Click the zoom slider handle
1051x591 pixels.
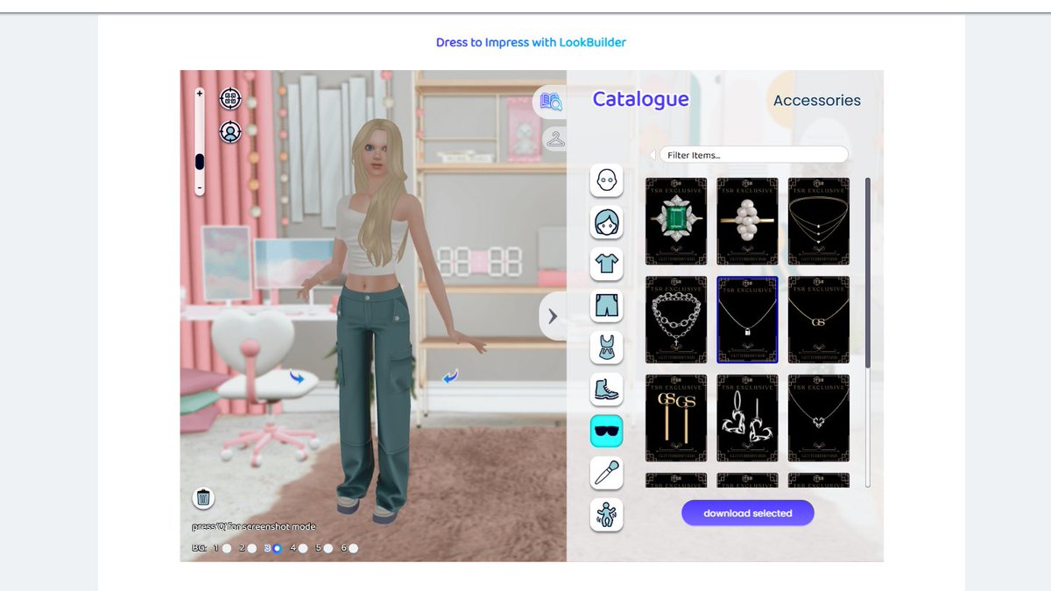[x=200, y=161]
